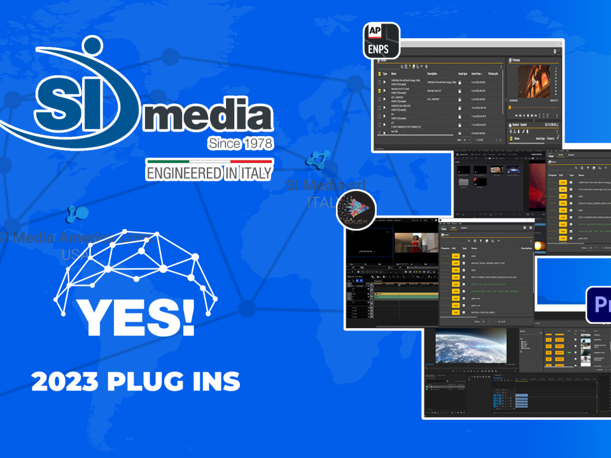Screen dimensions: 611x458
Task: Click filter icon in DaVinci YES plugin toolbar
Action: coord(588,168)
